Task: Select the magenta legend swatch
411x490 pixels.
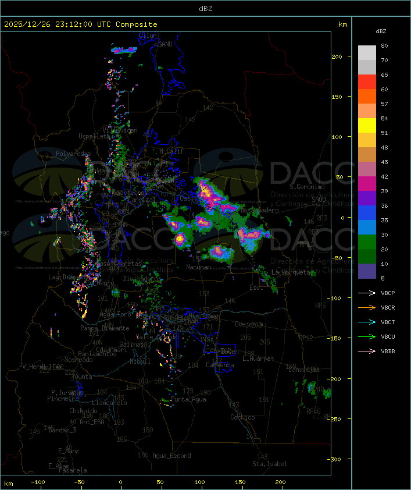Action: (x=367, y=183)
